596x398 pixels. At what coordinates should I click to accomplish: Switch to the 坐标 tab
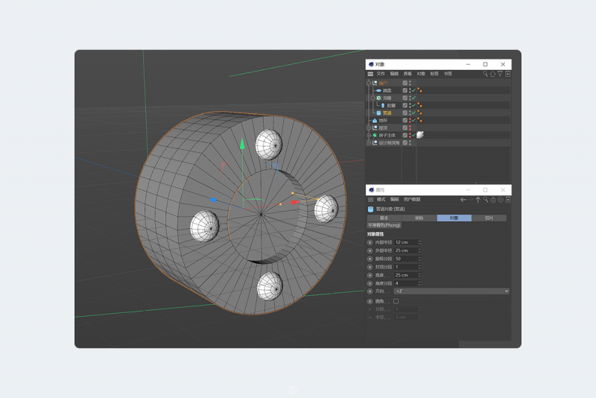coord(419,218)
